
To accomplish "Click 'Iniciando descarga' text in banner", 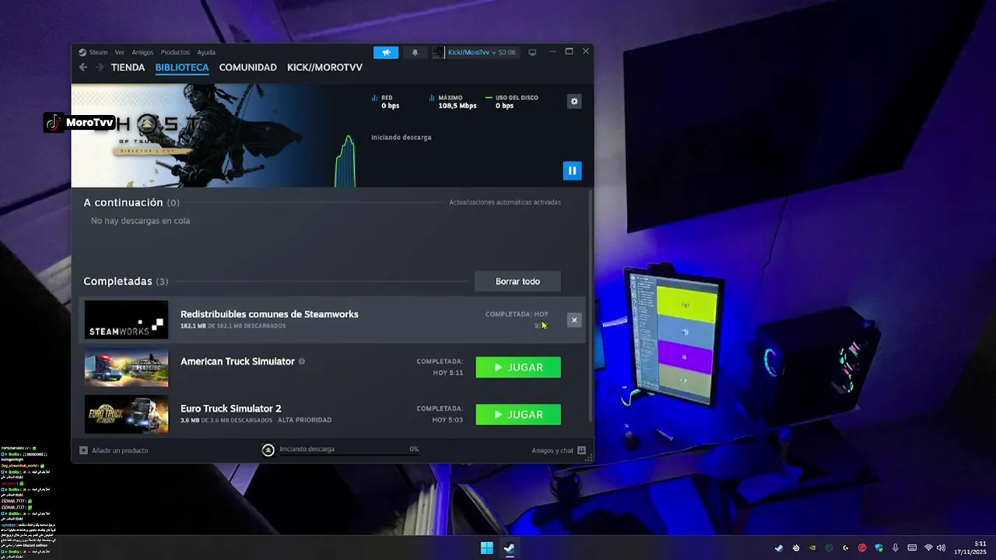I will [x=401, y=138].
